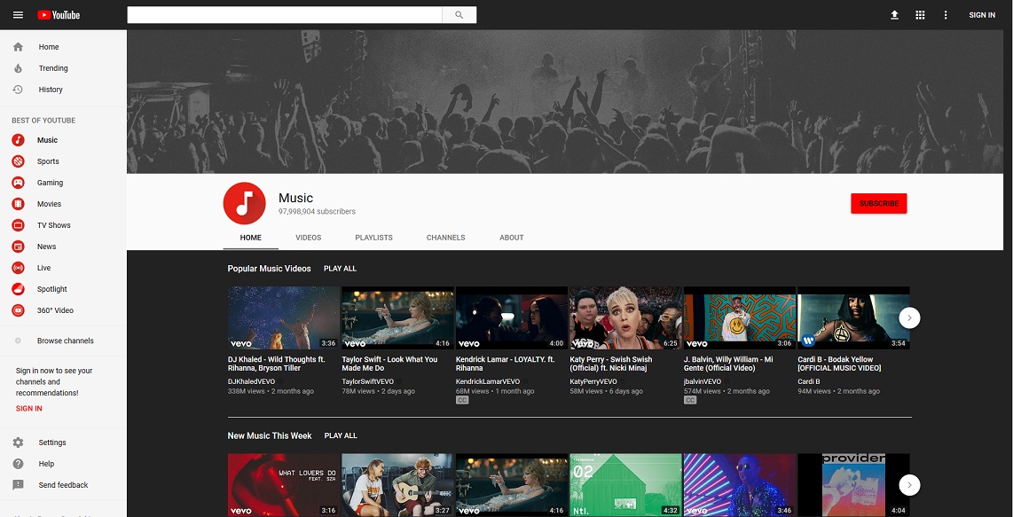Open the Browse channels link
1013x517 pixels.
[66, 341]
